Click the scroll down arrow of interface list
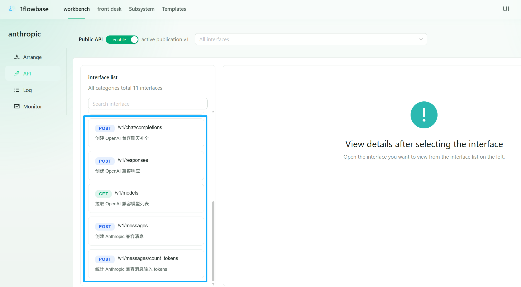Screen dimensions: 521x287 (213, 284)
